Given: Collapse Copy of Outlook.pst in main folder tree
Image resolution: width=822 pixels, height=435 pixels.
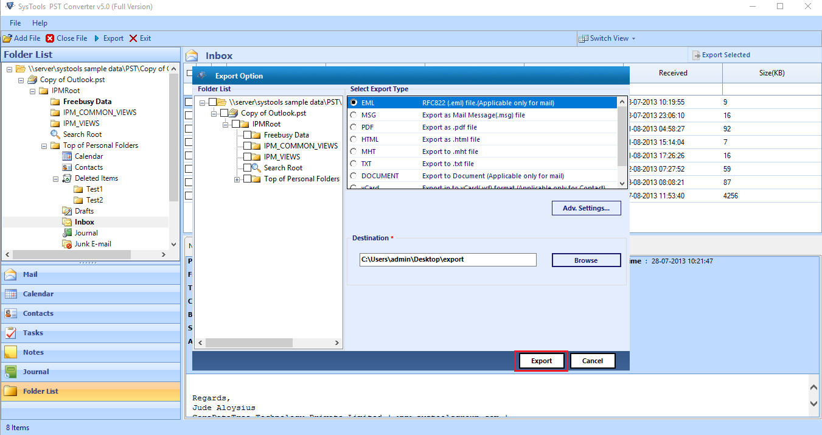Looking at the screenshot, I should 21,80.
